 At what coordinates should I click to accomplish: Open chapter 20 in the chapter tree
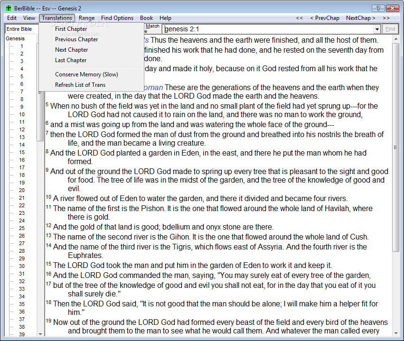[x=22, y=190]
